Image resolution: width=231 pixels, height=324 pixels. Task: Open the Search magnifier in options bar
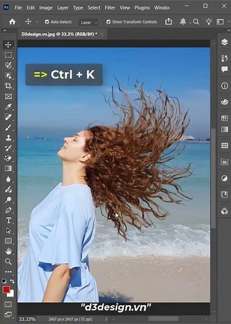196,21
